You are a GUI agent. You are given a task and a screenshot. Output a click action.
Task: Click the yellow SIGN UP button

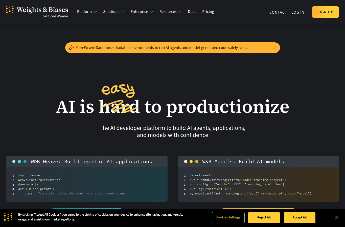[325, 12]
